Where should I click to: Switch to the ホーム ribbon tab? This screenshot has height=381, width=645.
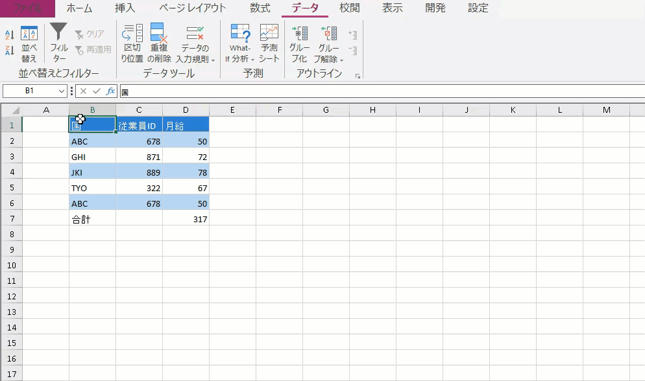(79, 8)
